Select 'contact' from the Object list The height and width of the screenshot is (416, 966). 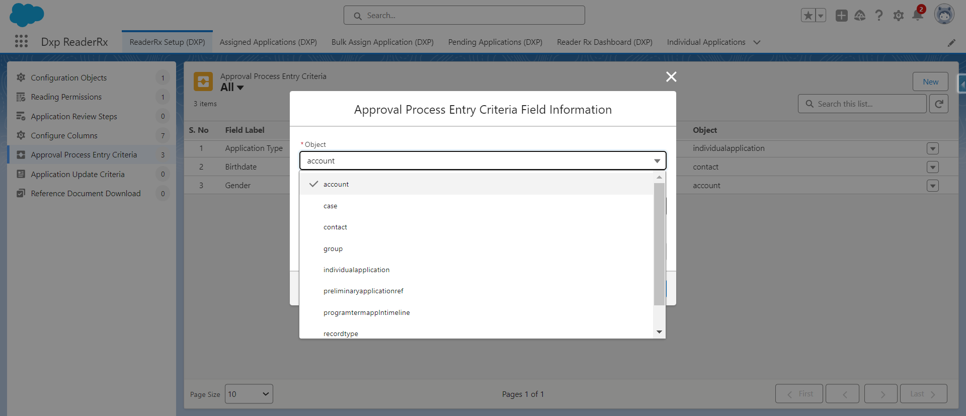pyautogui.click(x=335, y=227)
